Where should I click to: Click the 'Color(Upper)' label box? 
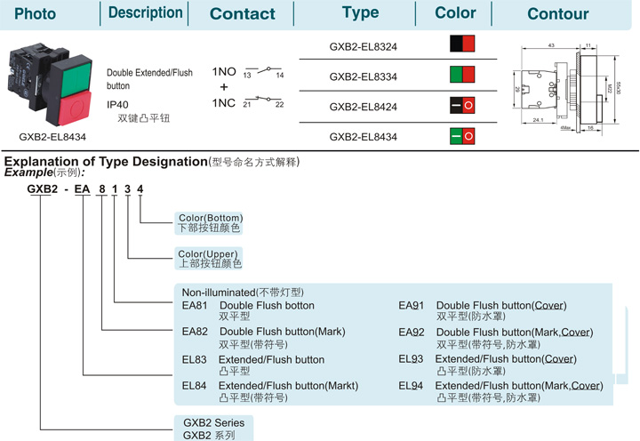coord(209,259)
